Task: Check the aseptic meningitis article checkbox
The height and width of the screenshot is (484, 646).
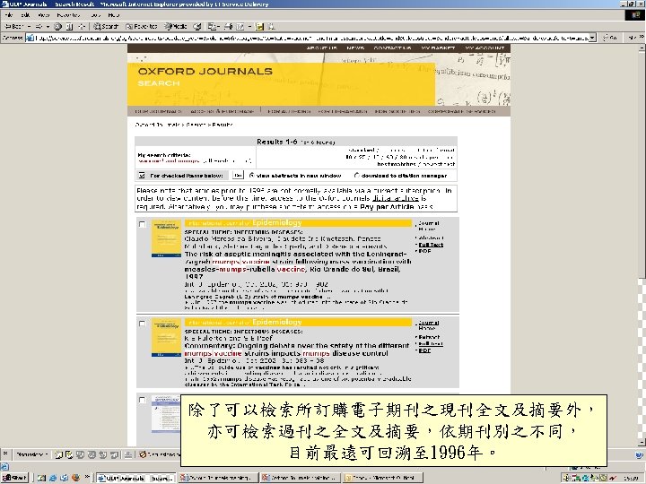Action: click(143, 224)
